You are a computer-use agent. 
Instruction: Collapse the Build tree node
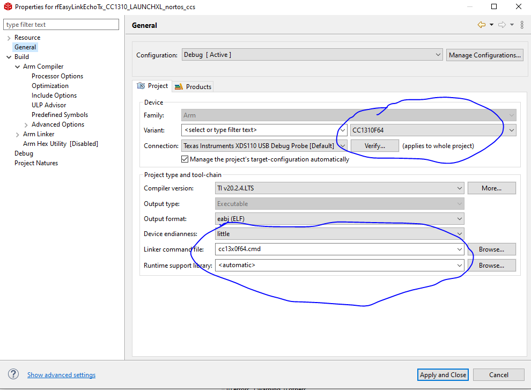(9, 57)
